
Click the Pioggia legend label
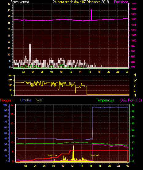6,100
